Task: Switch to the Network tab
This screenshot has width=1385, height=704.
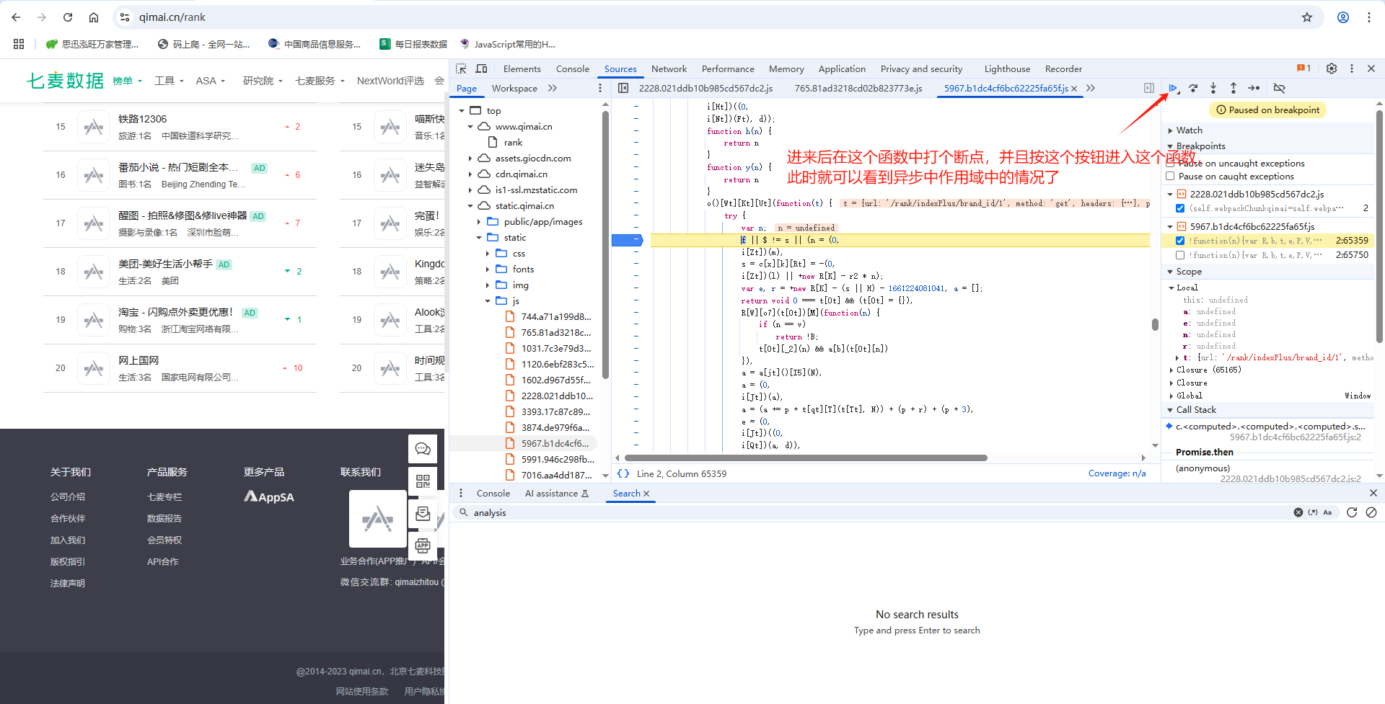Action: [x=669, y=68]
